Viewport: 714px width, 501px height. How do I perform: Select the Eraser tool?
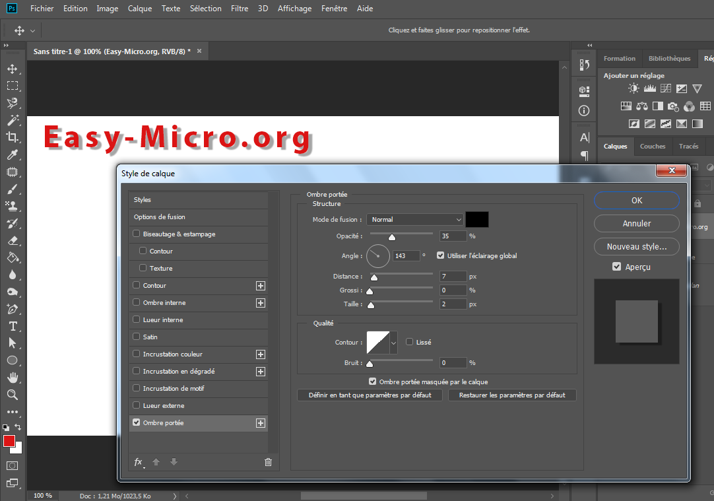pos(13,240)
